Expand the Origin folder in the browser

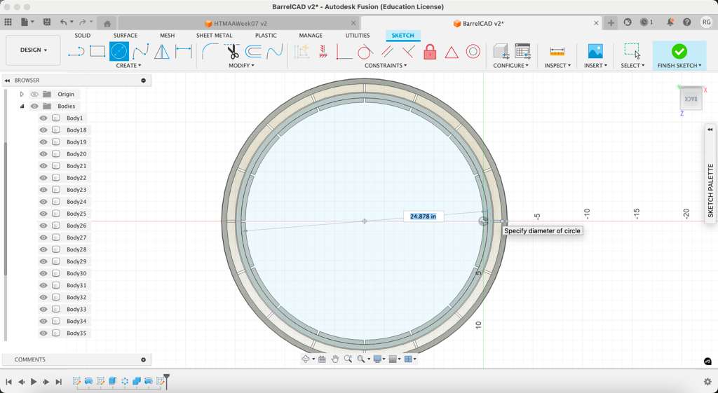pos(22,94)
